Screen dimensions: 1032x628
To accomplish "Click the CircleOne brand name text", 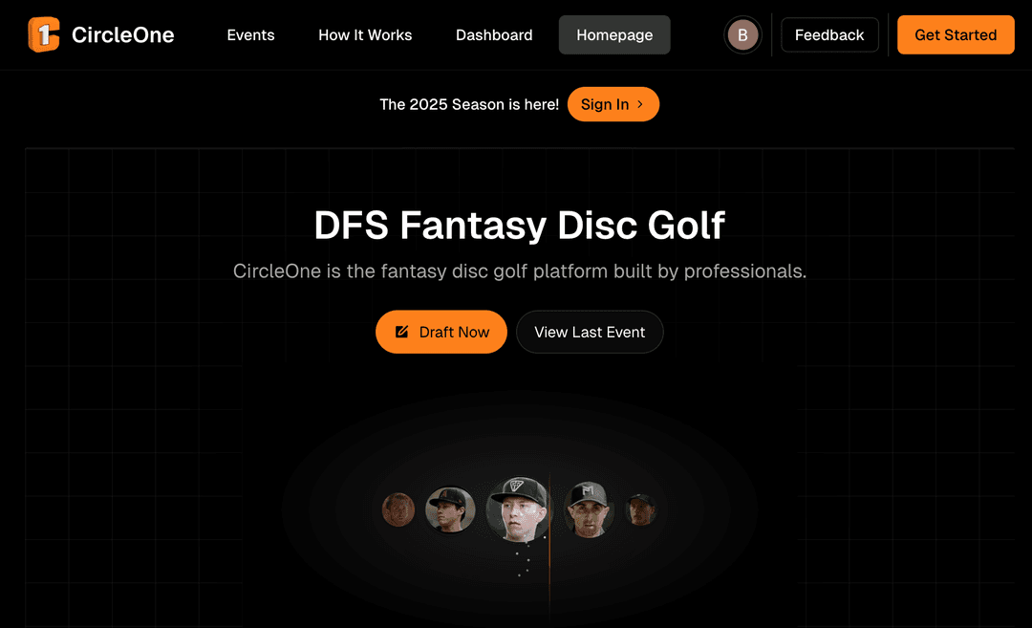I will (123, 34).
